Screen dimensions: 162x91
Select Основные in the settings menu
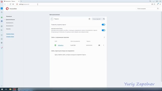point(9,16)
